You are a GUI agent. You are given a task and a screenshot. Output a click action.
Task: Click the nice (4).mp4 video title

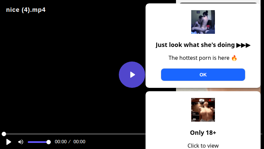point(26,10)
